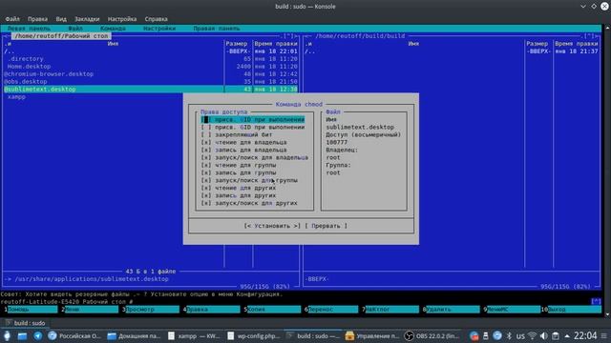Launch Telegram from the taskbar
The height and width of the screenshot is (343, 611).
38,335
